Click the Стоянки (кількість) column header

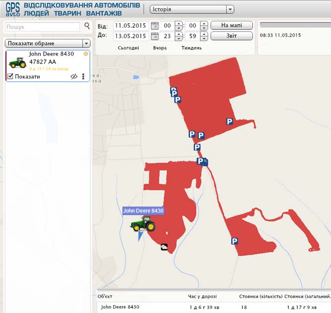coord(261,296)
